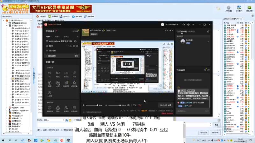Switch to the 玩家榜 tab

[x=192, y=31]
